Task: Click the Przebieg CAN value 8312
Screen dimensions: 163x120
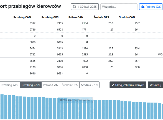Action: click(32, 23)
